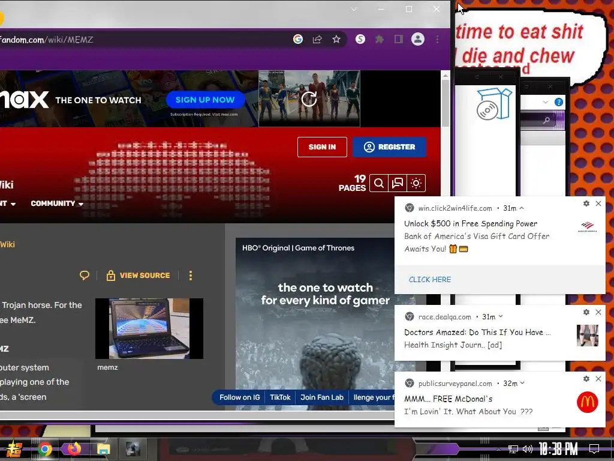Expand the publicsurveypanel.com notification chevron

(522, 384)
